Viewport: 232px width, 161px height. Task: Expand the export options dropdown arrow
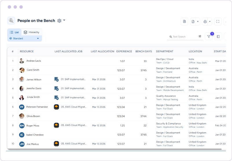198,22
